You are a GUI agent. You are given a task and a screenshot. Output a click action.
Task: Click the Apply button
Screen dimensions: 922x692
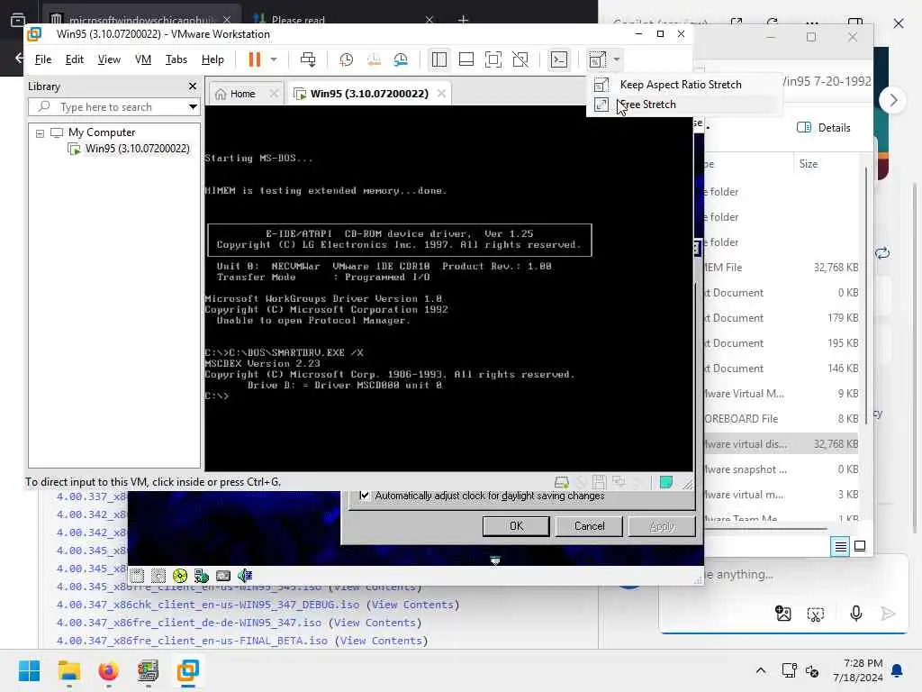tap(662, 526)
